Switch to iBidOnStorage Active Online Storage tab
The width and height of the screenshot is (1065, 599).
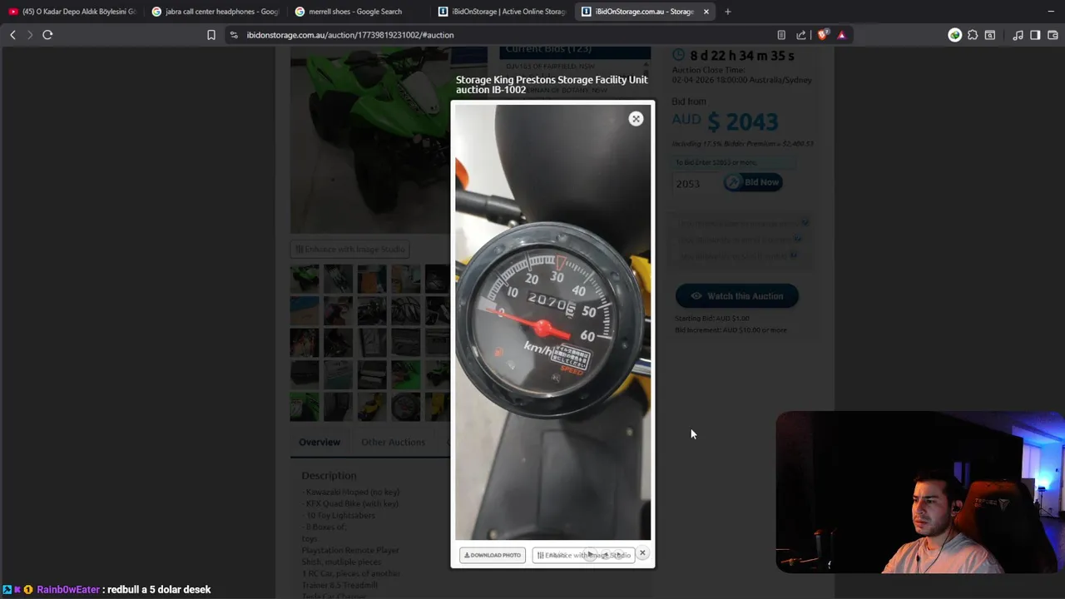pos(502,12)
